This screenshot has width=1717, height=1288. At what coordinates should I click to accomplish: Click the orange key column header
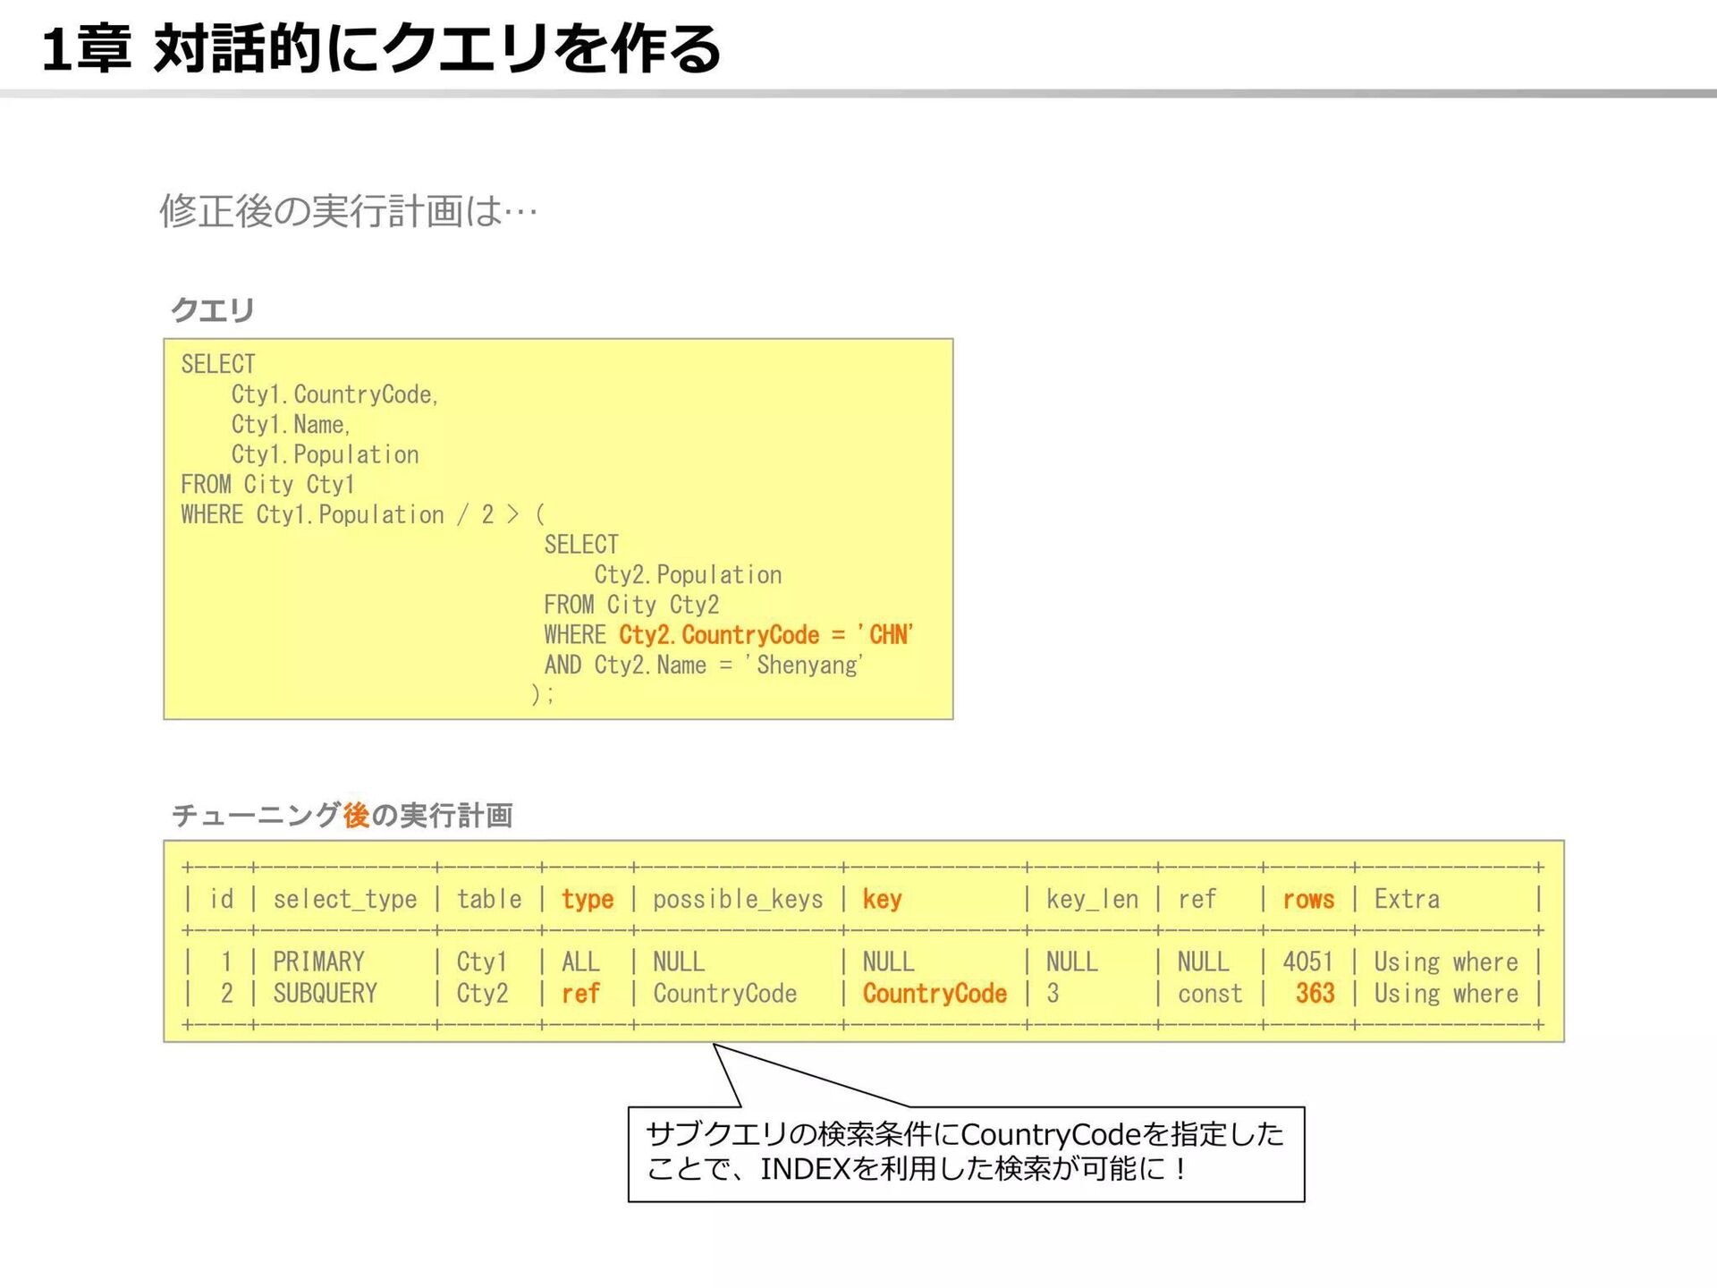click(x=882, y=899)
